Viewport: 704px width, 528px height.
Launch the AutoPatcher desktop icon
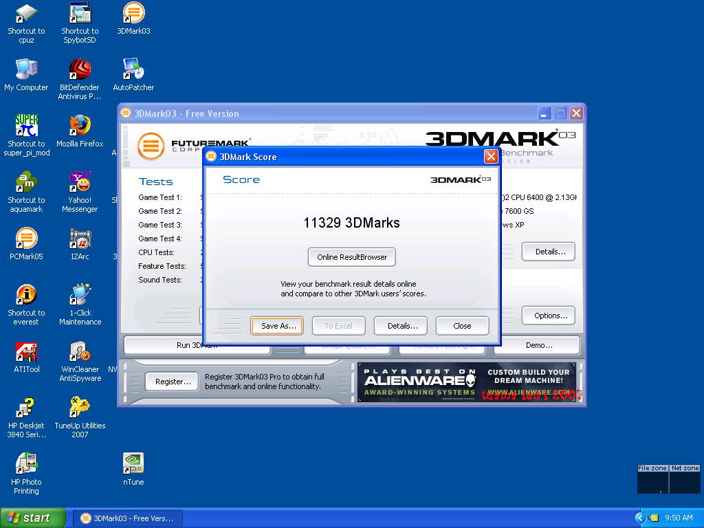tap(133, 75)
